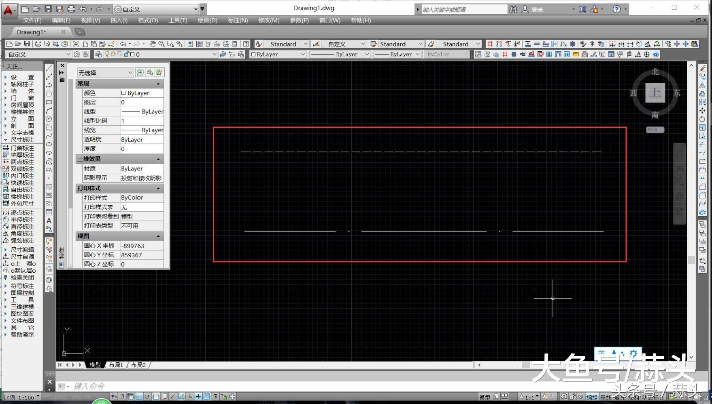
Task: Select the Rotate tool on modify toolbar
Action: 702,119
